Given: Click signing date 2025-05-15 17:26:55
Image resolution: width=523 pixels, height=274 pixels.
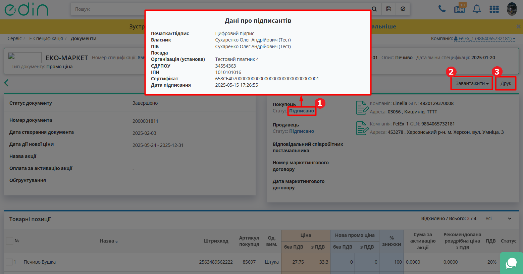Looking at the screenshot, I should tap(237, 85).
